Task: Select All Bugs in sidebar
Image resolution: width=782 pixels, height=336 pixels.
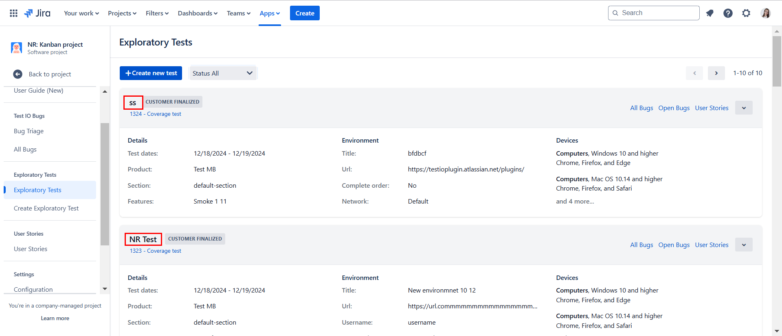Action: click(25, 150)
